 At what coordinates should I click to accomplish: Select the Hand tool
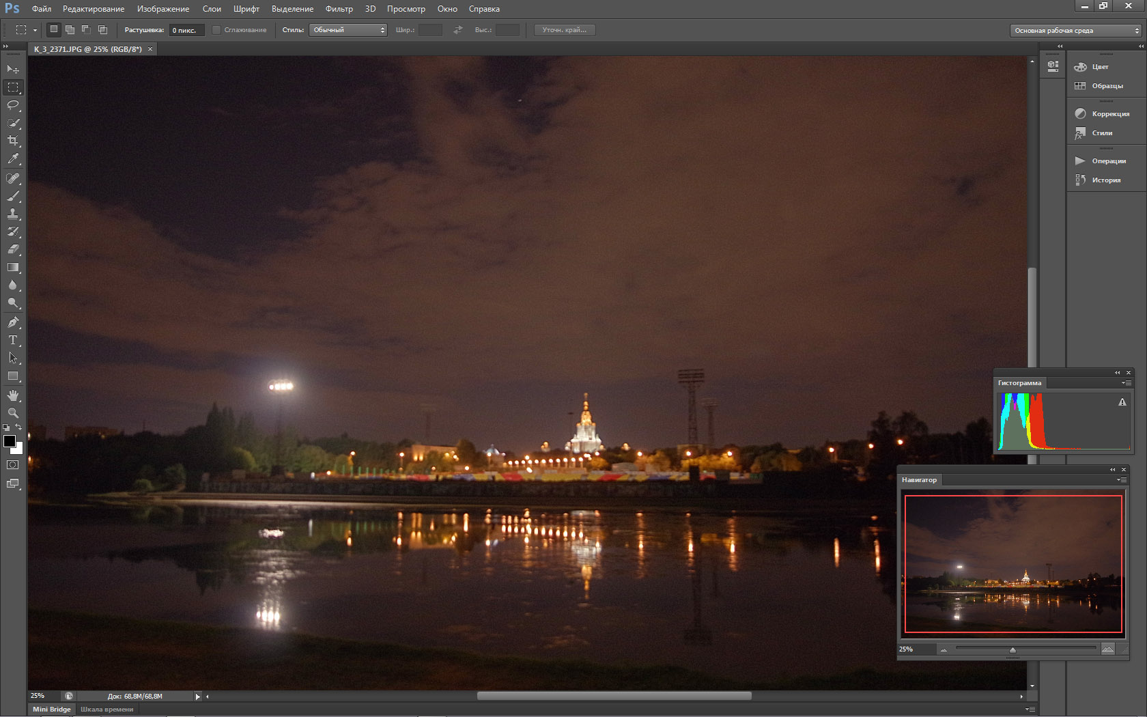[13, 395]
